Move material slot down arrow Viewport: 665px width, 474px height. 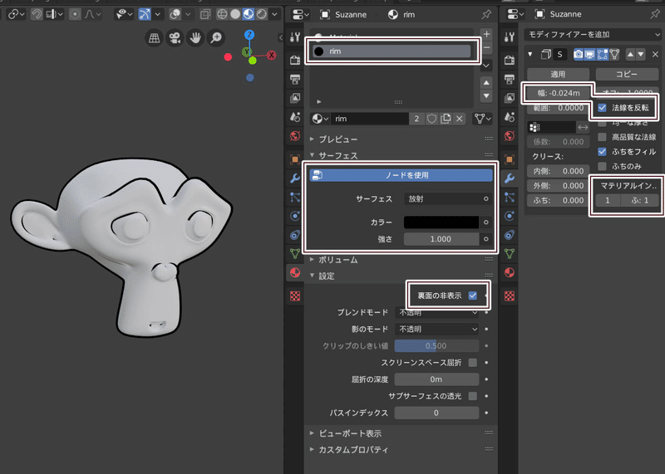pos(486,95)
